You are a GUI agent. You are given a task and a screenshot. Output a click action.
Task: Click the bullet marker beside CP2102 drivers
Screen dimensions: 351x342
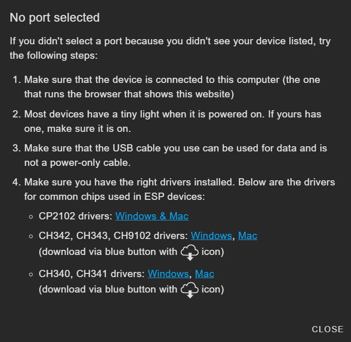pos(31,217)
